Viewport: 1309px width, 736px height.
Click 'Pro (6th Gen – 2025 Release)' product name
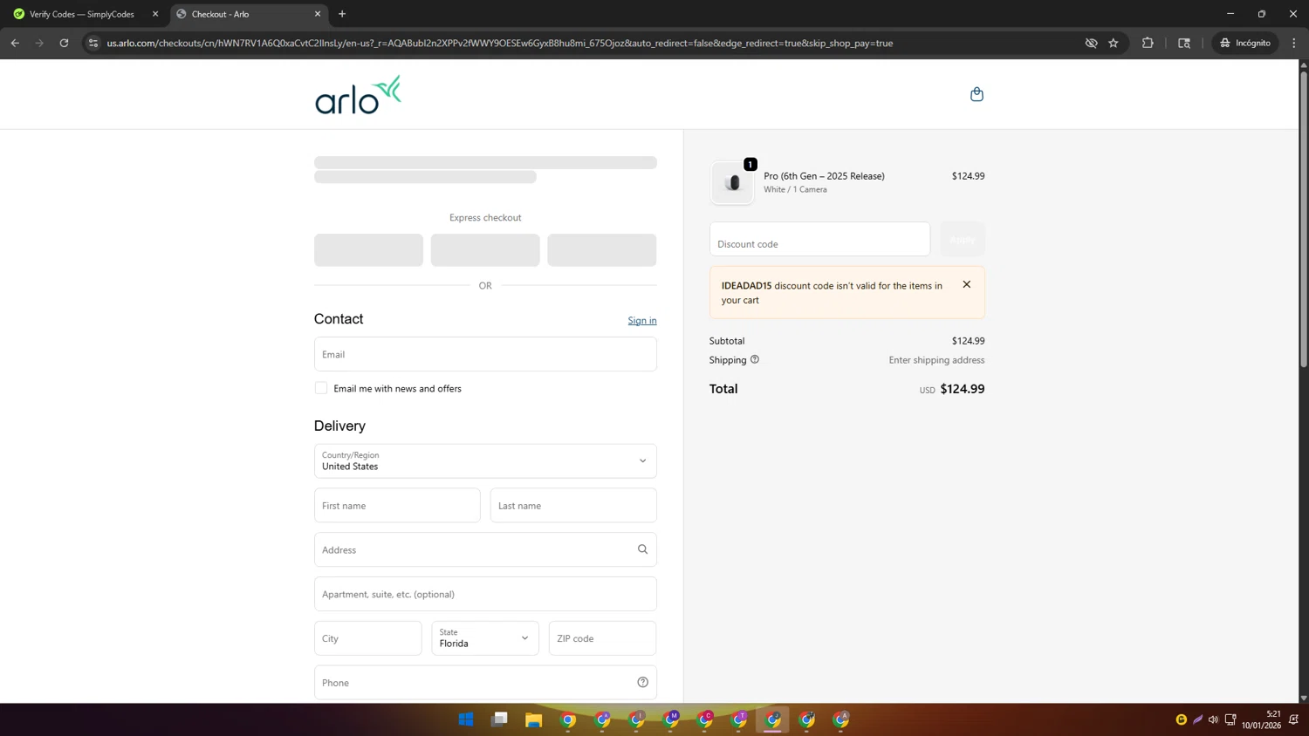[x=824, y=176]
